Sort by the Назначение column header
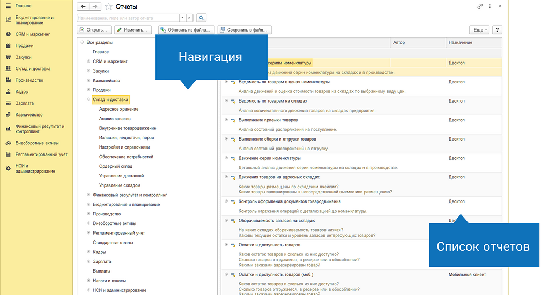 [x=474, y=43]
